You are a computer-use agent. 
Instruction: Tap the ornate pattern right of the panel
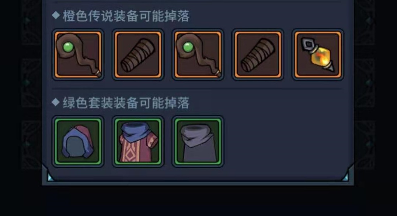[364, 84]
